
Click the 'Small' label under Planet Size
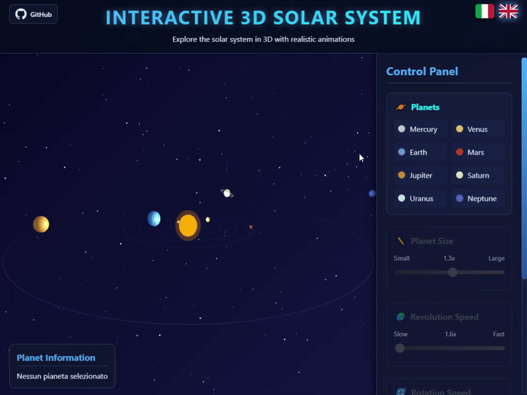pyautogui.click(x=401, y=258)
